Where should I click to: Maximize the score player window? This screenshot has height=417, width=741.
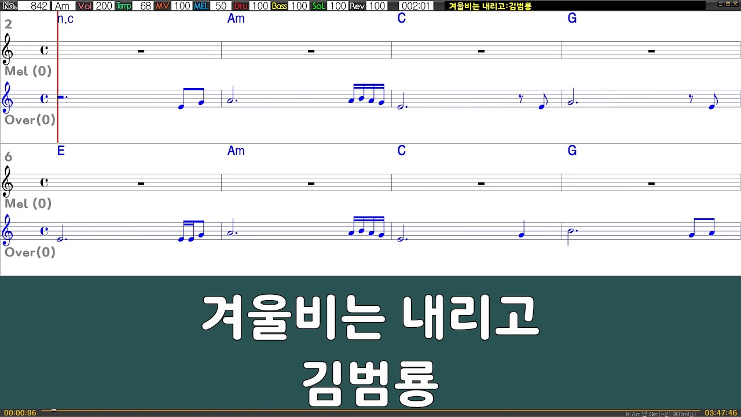tap(727, 4)
